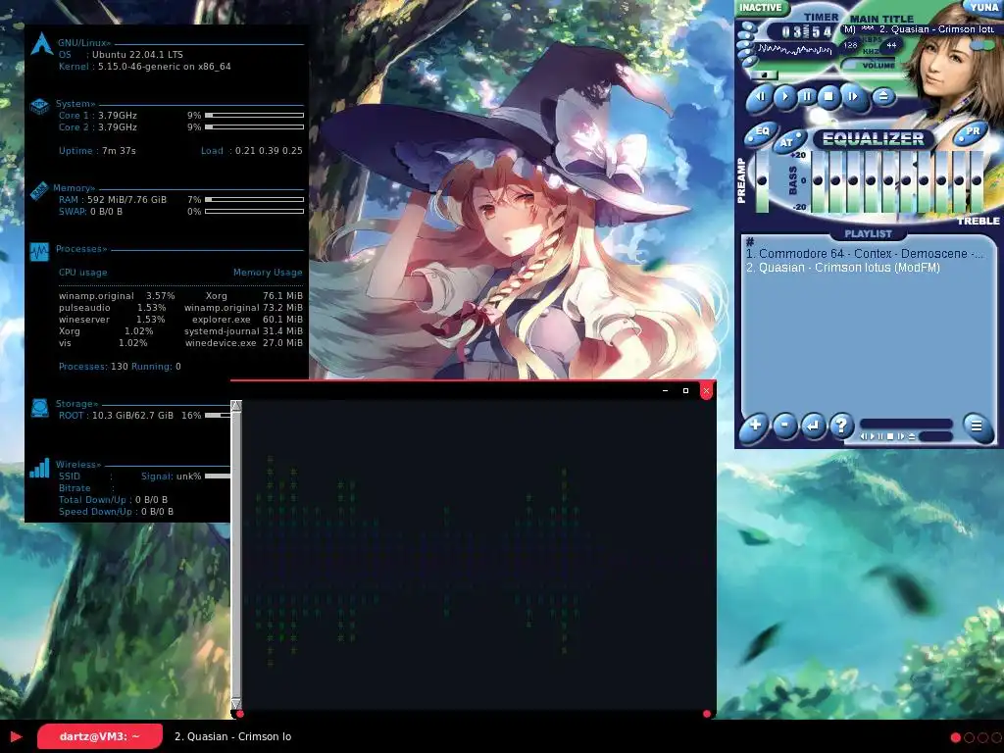
Task: Click Winamp's main play button
Action: (784, 97)
